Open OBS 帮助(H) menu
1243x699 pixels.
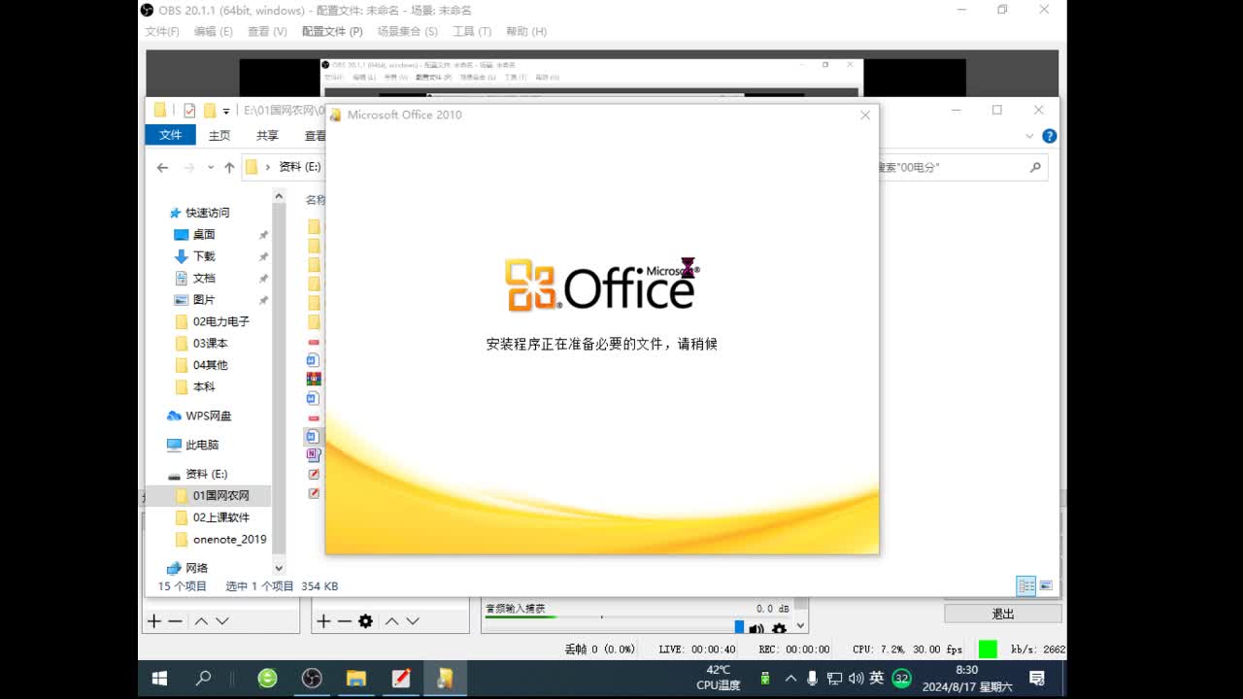[526, 31]
